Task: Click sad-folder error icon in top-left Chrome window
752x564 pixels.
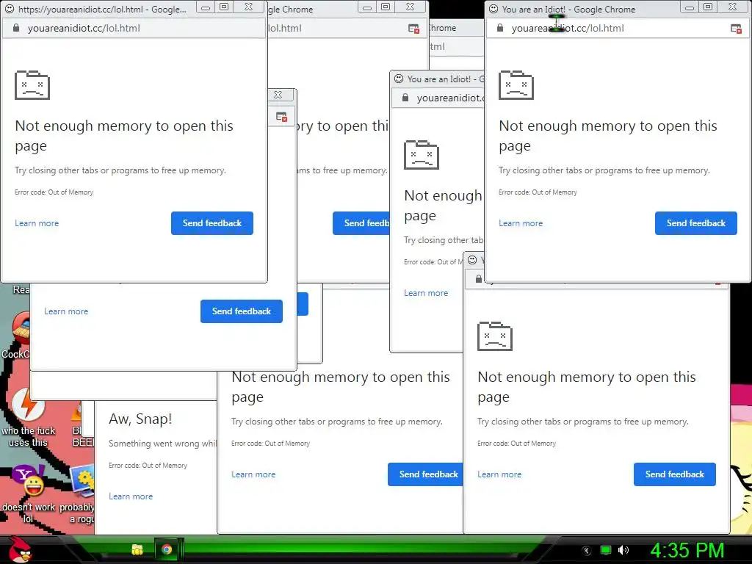Action: 32,85
